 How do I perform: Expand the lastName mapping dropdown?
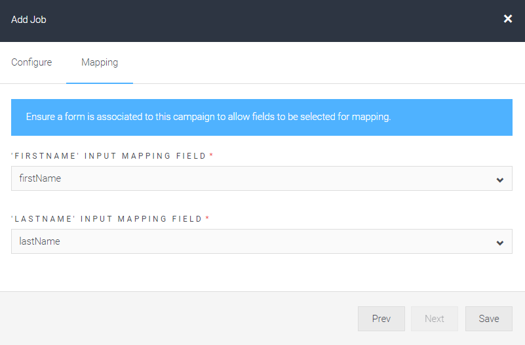click(x=262, y=241)
